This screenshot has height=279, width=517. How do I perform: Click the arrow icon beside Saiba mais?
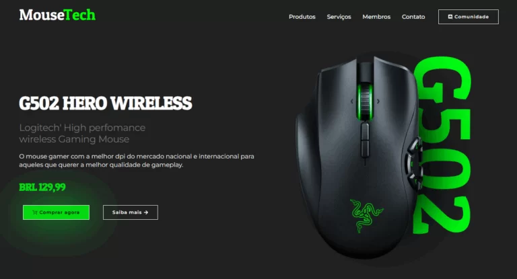(146, 212)
